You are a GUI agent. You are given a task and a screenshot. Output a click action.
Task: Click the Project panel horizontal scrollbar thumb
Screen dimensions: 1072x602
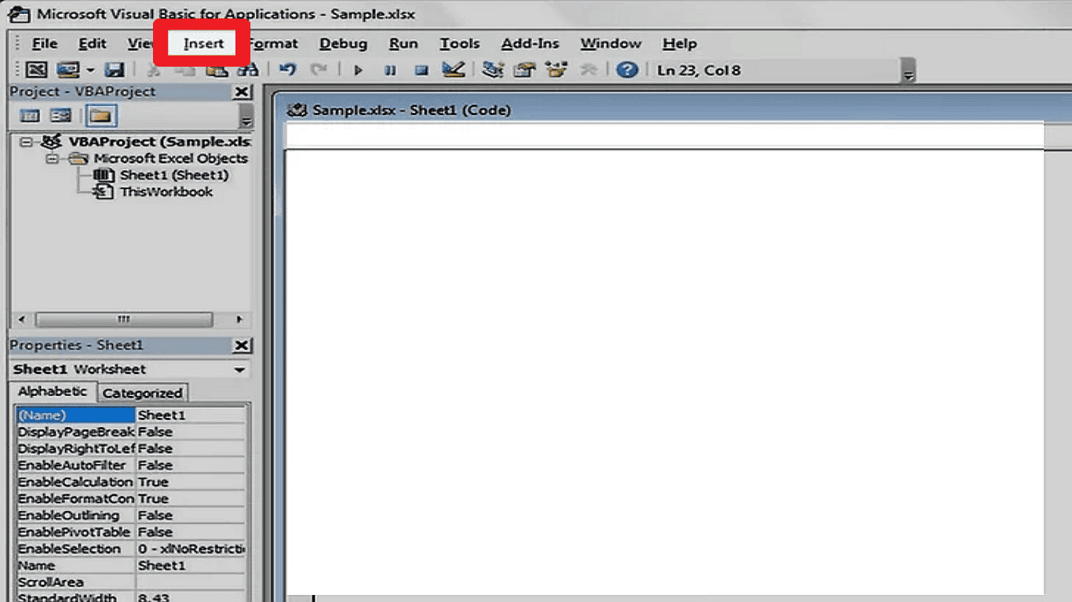pyautogui.click(x=124, y=320)
